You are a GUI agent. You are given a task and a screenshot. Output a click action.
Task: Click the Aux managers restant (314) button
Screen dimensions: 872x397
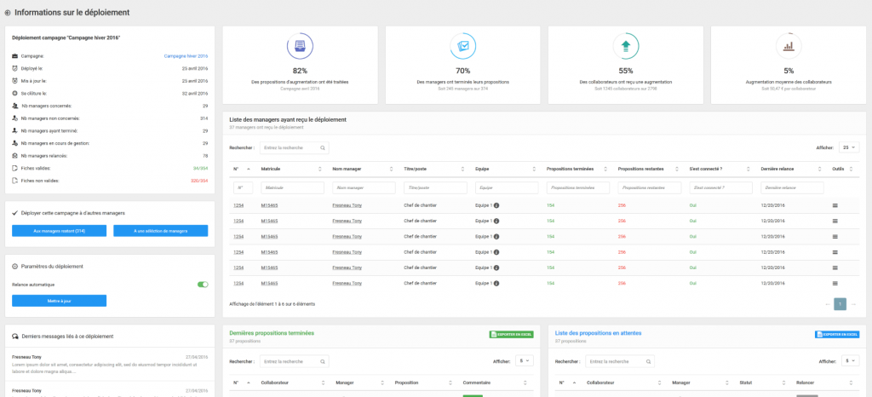59,231
